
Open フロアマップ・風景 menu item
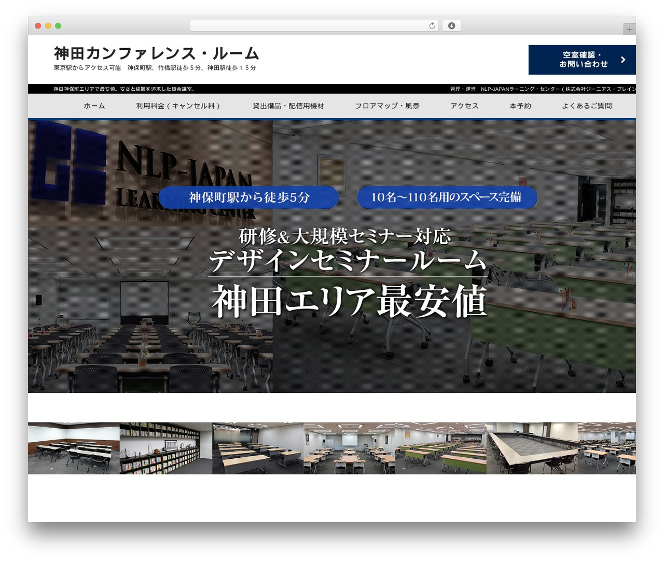(387, 106)
